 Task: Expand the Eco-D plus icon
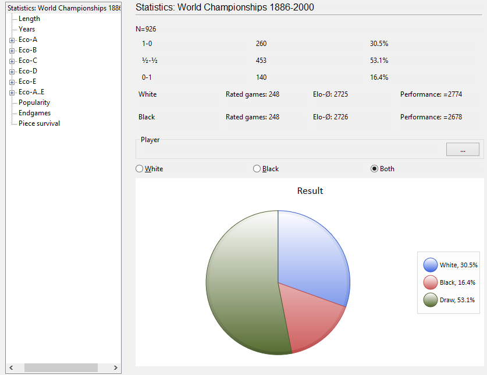[12, 71]
